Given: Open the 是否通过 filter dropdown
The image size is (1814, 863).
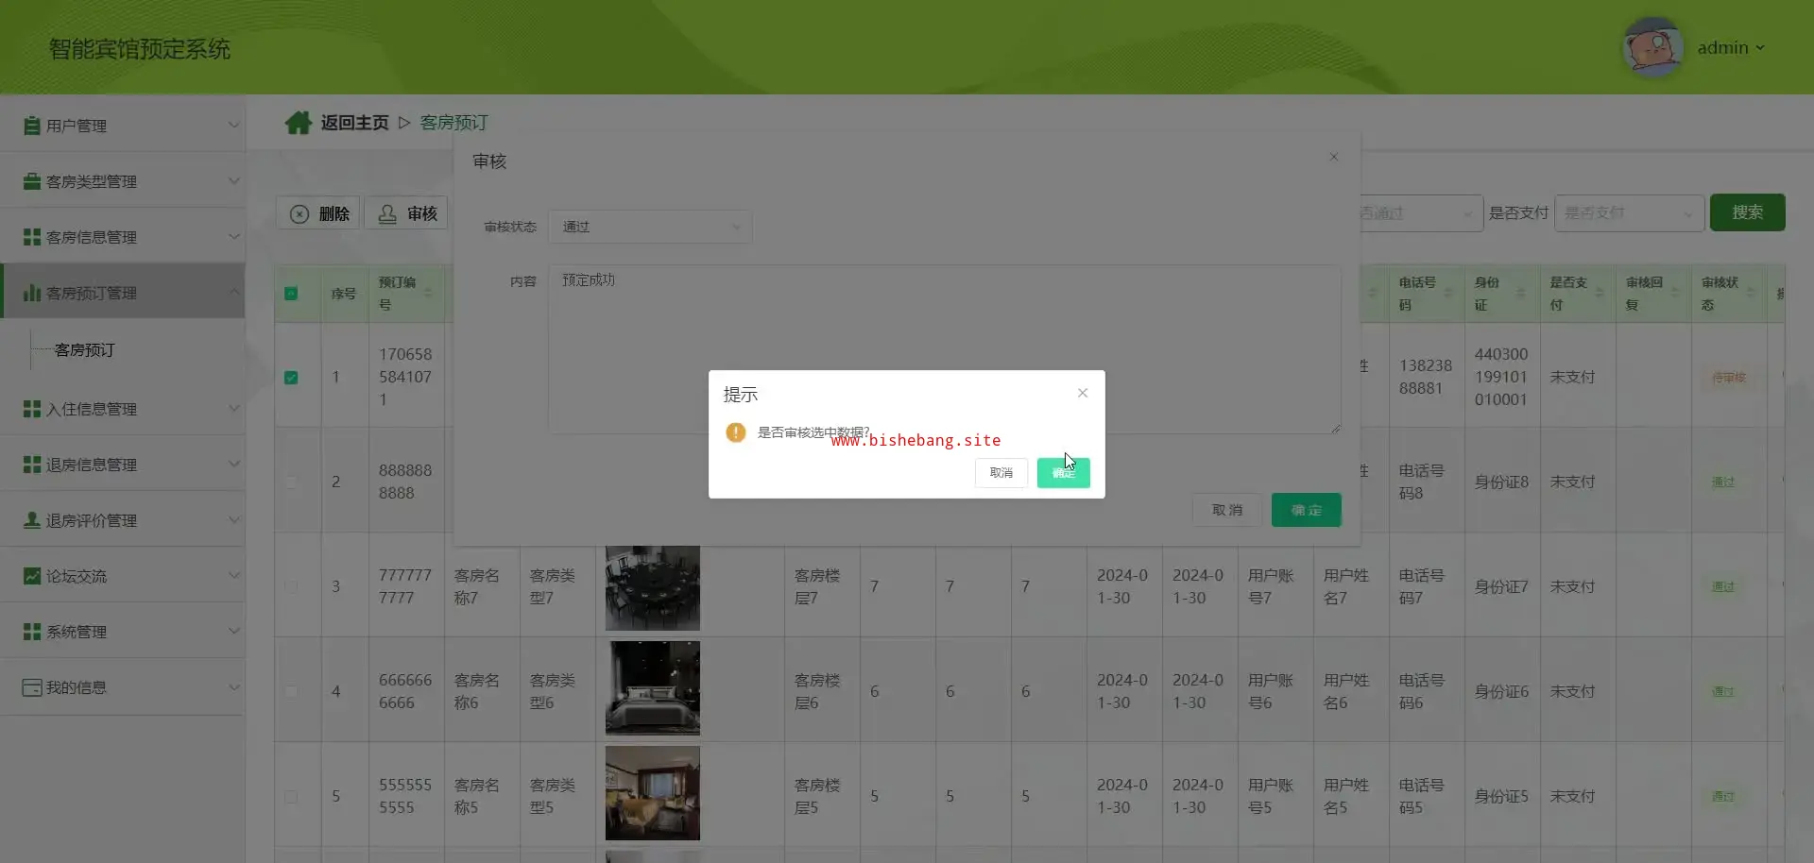Looking at the screenshot, I should click(1421, 213).
